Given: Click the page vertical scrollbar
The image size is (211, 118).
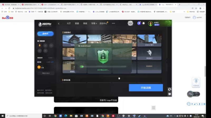Looking at the screenshot, I should point(205,71).
